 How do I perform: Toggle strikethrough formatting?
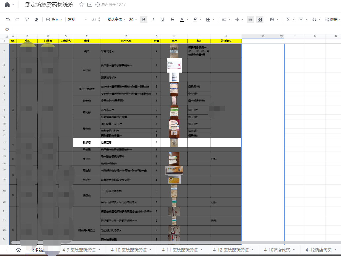172,20
